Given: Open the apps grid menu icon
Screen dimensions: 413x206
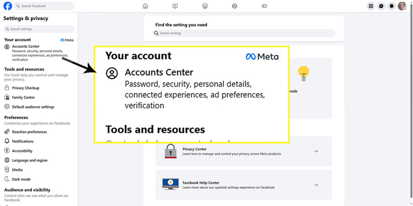Looking at the screenshot, I should pos(371,6).
